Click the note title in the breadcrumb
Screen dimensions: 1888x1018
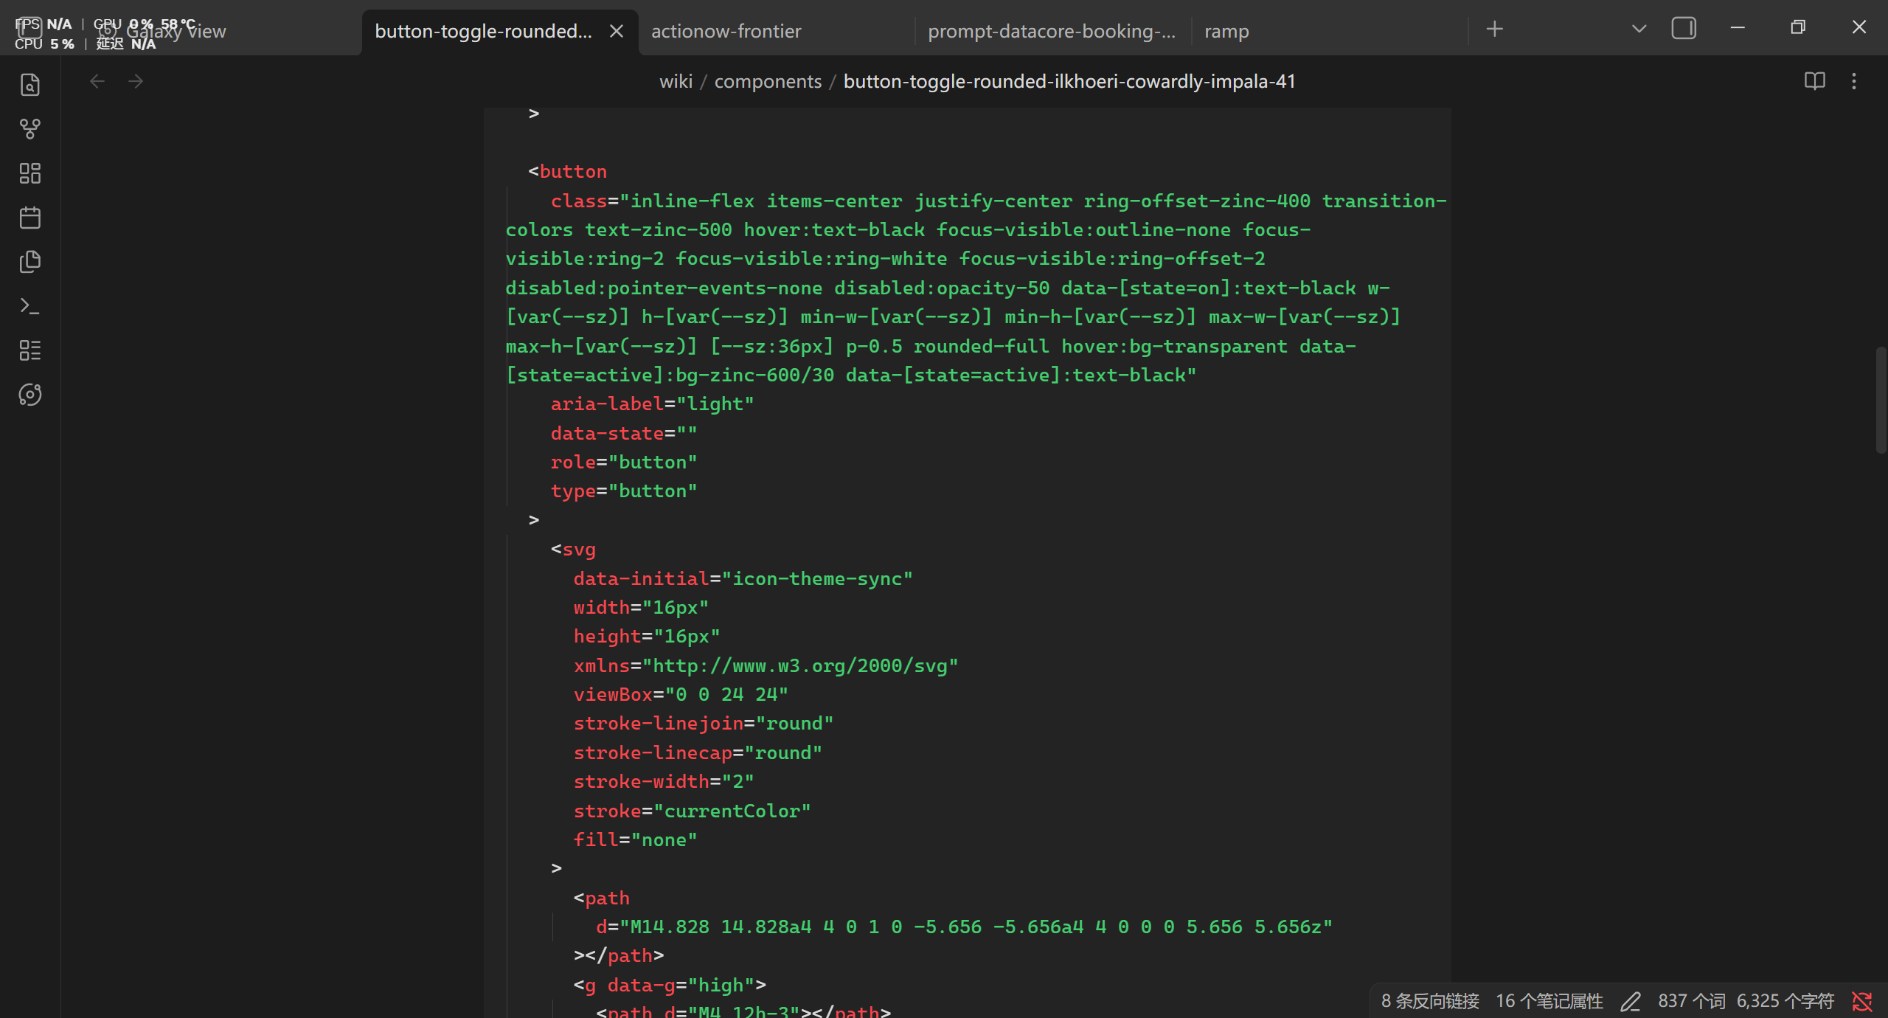(1069, 81)
